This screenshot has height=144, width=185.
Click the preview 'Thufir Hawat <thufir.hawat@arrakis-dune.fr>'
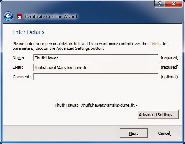click(x=96, y=105)
